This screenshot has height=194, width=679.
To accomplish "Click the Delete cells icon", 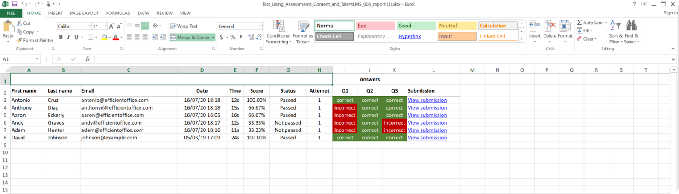I will (550, 26).
